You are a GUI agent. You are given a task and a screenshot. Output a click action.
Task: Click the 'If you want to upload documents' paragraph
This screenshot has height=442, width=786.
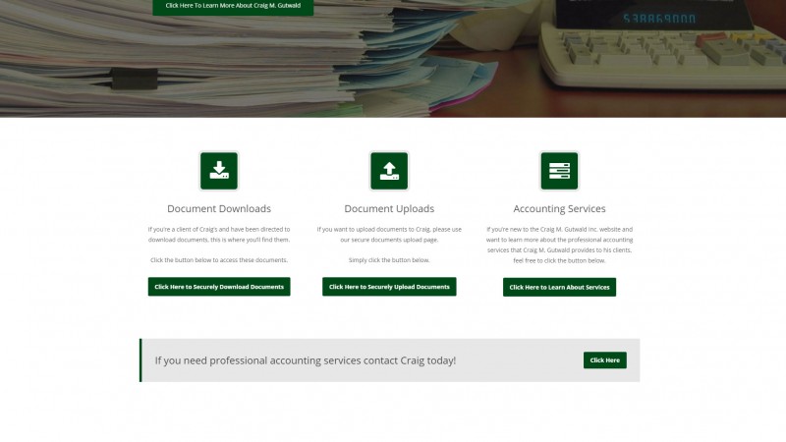pyautogui.click(x=389, y=234)
